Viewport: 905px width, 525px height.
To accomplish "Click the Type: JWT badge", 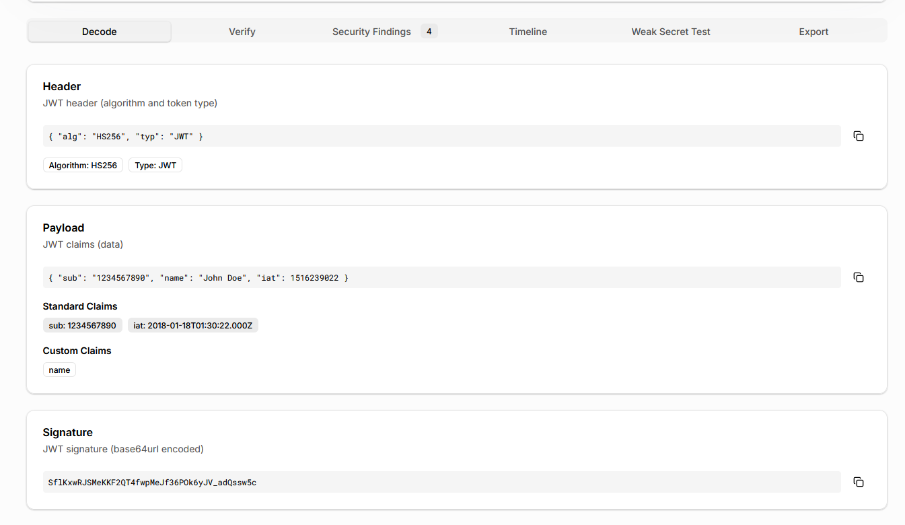I will [155, 165].
